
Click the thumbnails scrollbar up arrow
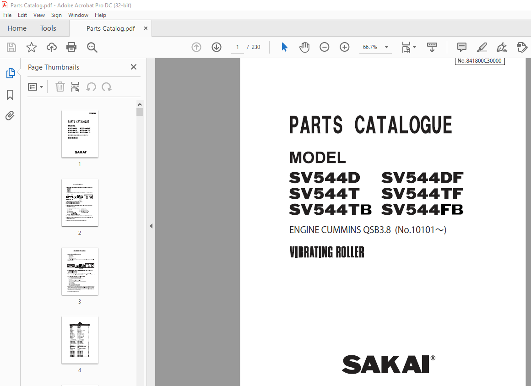[140, 104]
